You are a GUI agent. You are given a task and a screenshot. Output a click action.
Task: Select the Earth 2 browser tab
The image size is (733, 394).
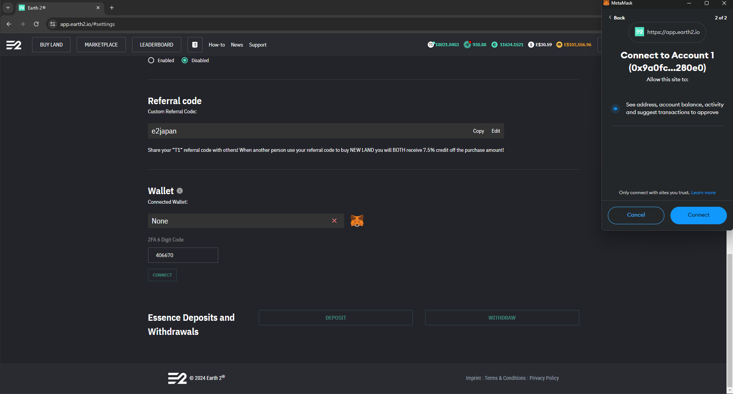tap(59, 8)
